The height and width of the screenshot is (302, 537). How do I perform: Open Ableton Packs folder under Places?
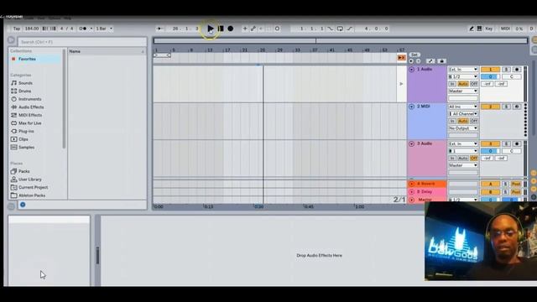[x=32, y=195]
